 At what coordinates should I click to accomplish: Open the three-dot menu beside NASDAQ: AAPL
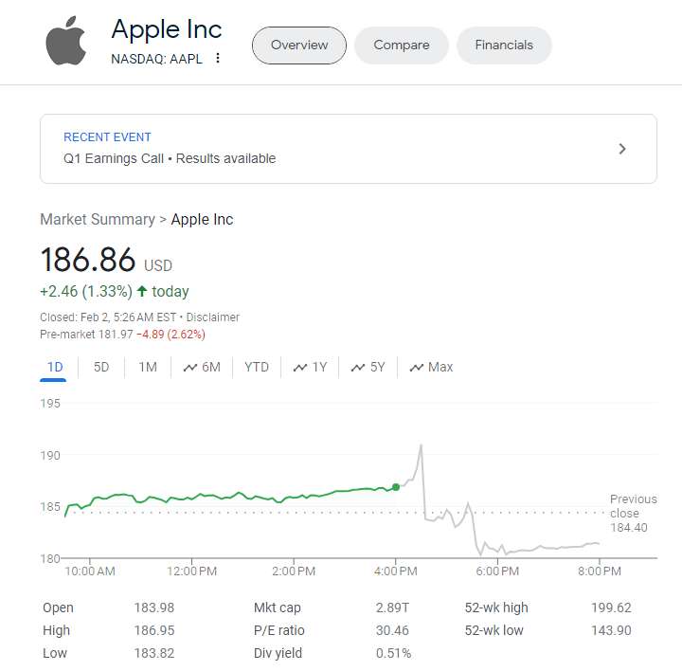(x=218, y=58)
